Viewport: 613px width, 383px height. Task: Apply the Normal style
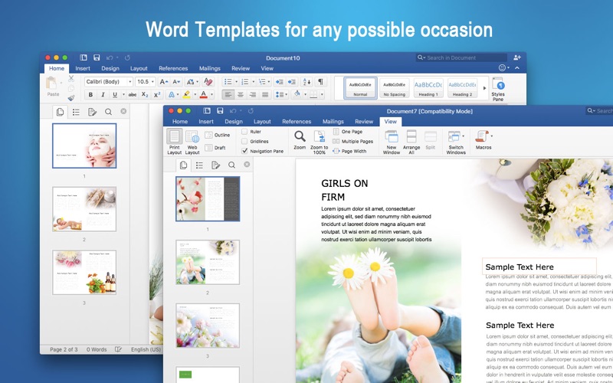[360, 88]
